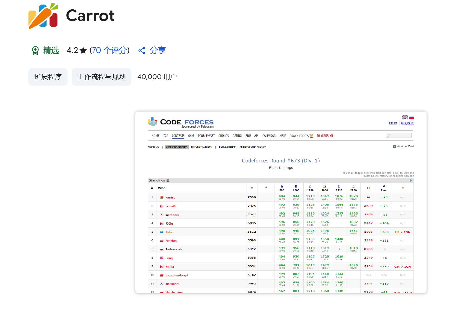Switch site language using the Russian flag icon

411,117
